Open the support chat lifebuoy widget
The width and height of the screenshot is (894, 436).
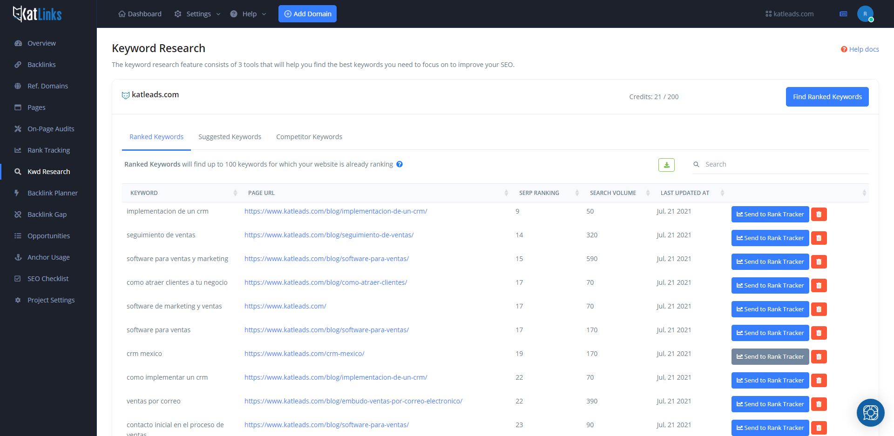pyautogui.click(x=870, y=413)
